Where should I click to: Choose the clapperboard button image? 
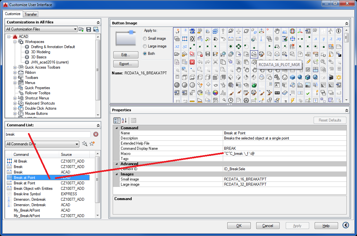[331, 77]
